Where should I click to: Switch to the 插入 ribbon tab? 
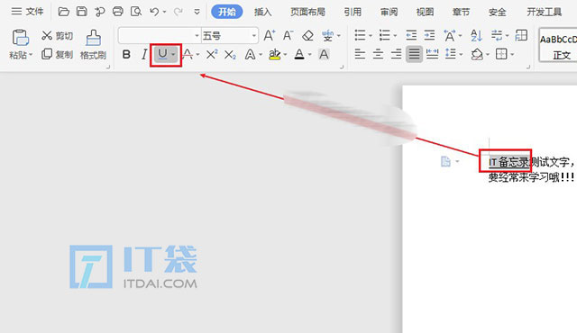pyautogui.click(x=262, y=12)
